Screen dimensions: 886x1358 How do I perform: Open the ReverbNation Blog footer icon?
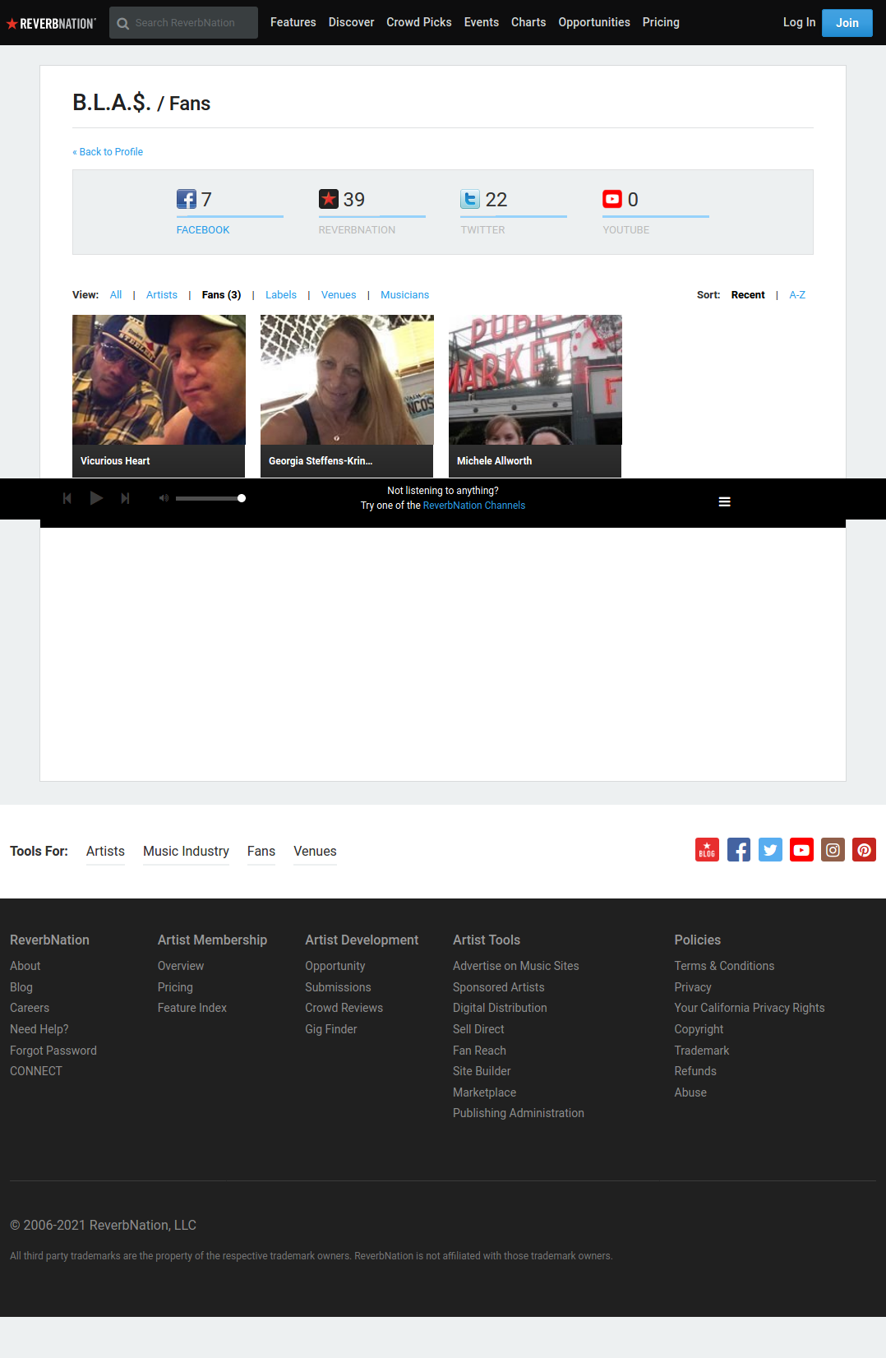[x=707, y=850]
